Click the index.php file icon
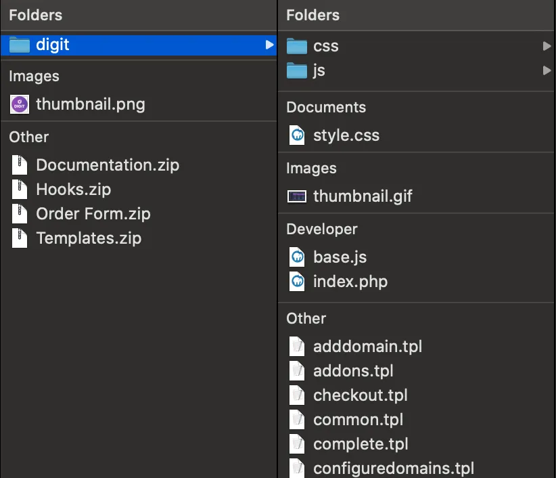 click(x=297, y=282)
